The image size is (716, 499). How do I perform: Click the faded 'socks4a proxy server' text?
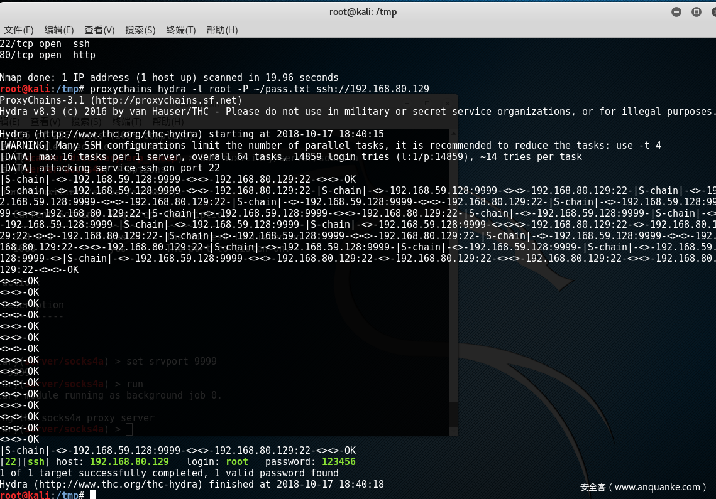(x=98, y=418)
